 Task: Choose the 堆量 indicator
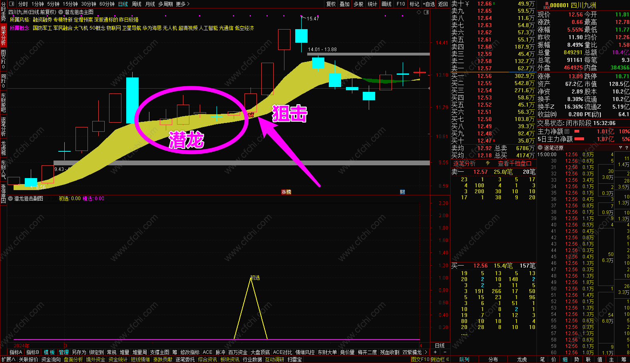pyautogui.click(x=125, y=352)
